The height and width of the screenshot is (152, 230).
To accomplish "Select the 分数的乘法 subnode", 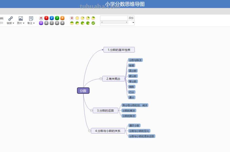I will point(129,111).
